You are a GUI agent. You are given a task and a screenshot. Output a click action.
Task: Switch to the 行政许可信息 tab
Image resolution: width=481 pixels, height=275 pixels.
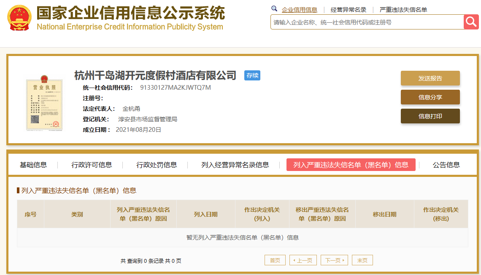[92, 165]
